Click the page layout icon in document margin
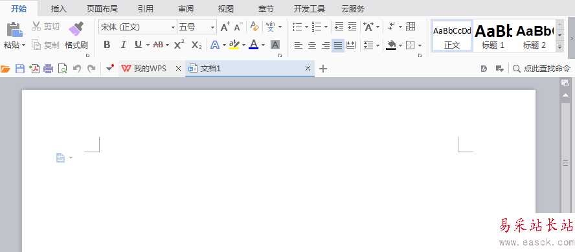Viewport: 575px width, 252px height. (x=60, y=157)
